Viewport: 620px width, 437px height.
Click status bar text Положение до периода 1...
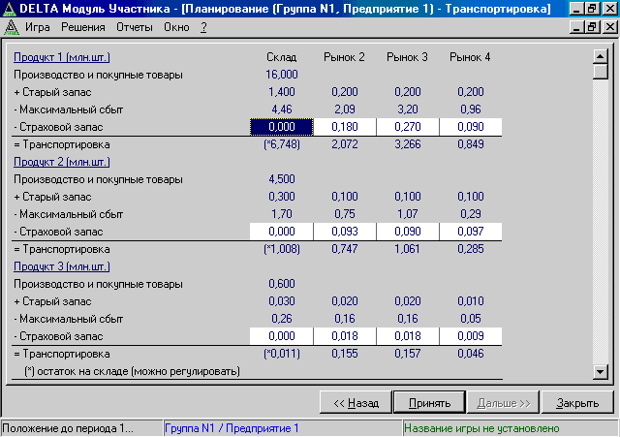[68, 428]
